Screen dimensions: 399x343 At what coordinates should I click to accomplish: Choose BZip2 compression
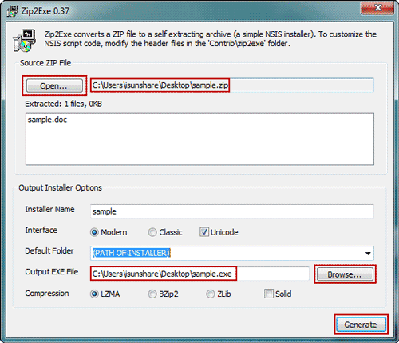[x=152, y=294]
